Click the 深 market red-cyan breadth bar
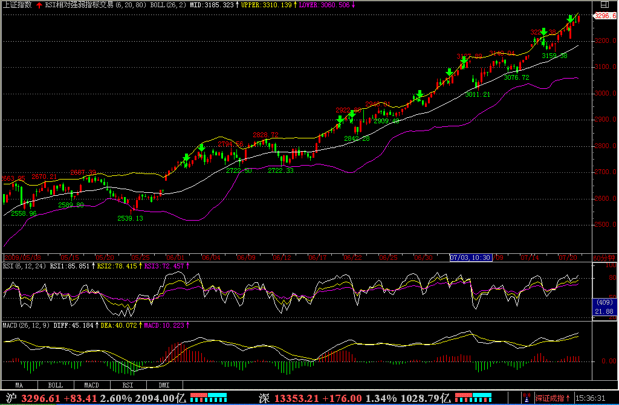The width and height of the screenshot is (619, 405). 473,397
